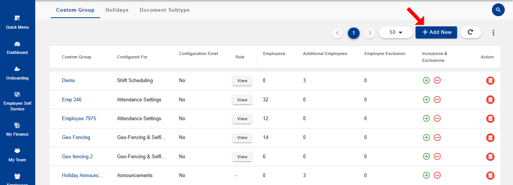Click the refresh icon button
This screenshot has height=185, width=513.
pyautogui.click(x=471, y=32)
